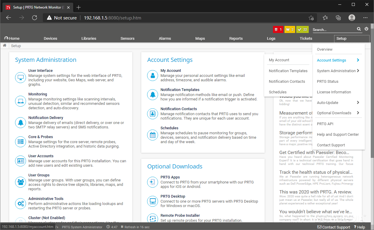This screenshot has width=374, height=230.
Task: Open browser collections icon
Action: pyautogui.click(x=339, y=18)
